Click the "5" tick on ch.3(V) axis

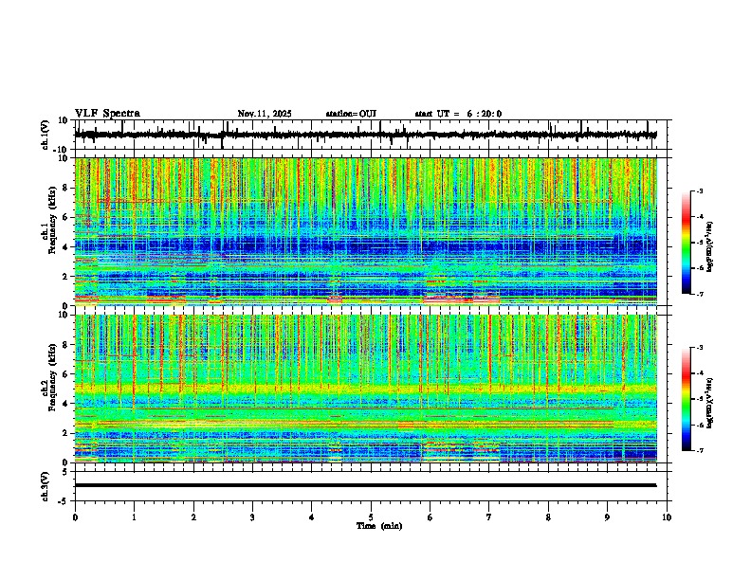click(x=65, y=472)
